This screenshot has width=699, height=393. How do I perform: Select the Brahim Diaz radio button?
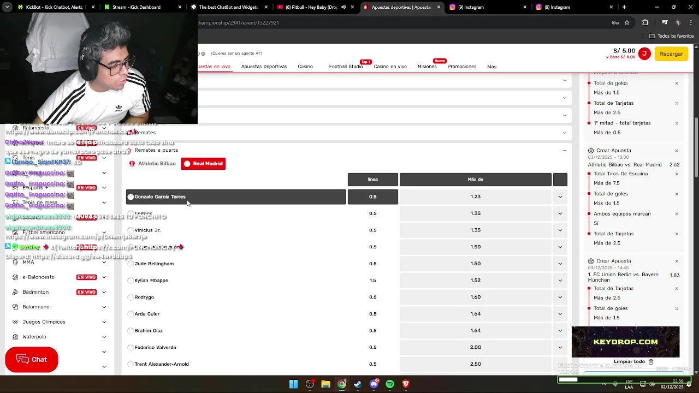tap(131, 331)
